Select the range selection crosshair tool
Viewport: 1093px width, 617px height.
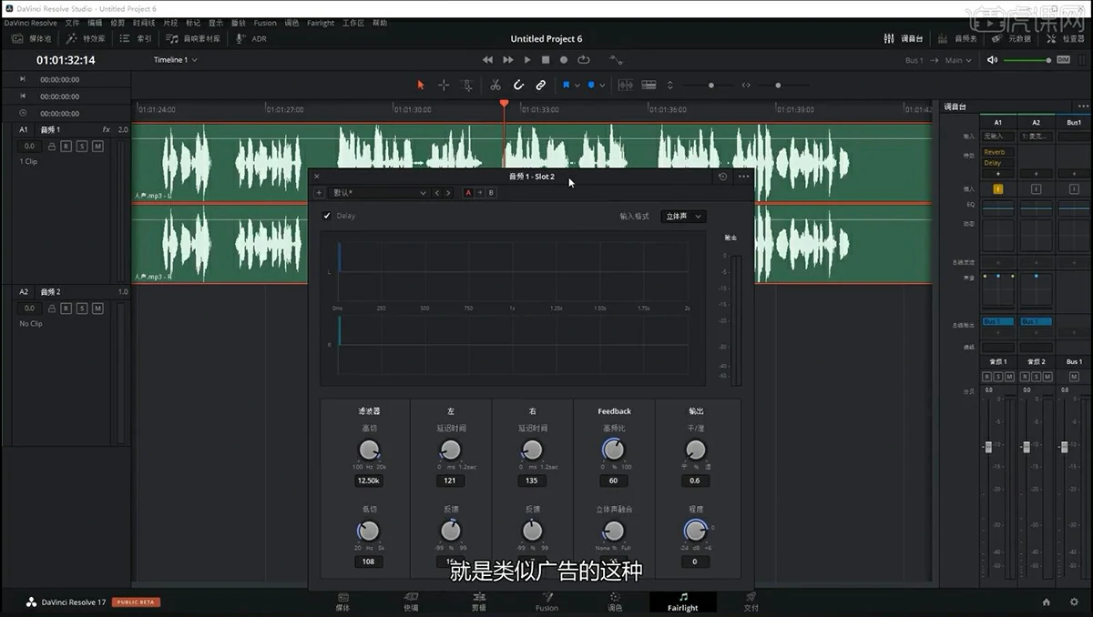pyautogui.click(x=444, y=85)
